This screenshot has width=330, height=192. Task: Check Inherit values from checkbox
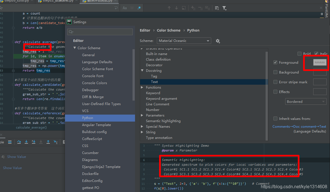275,118
